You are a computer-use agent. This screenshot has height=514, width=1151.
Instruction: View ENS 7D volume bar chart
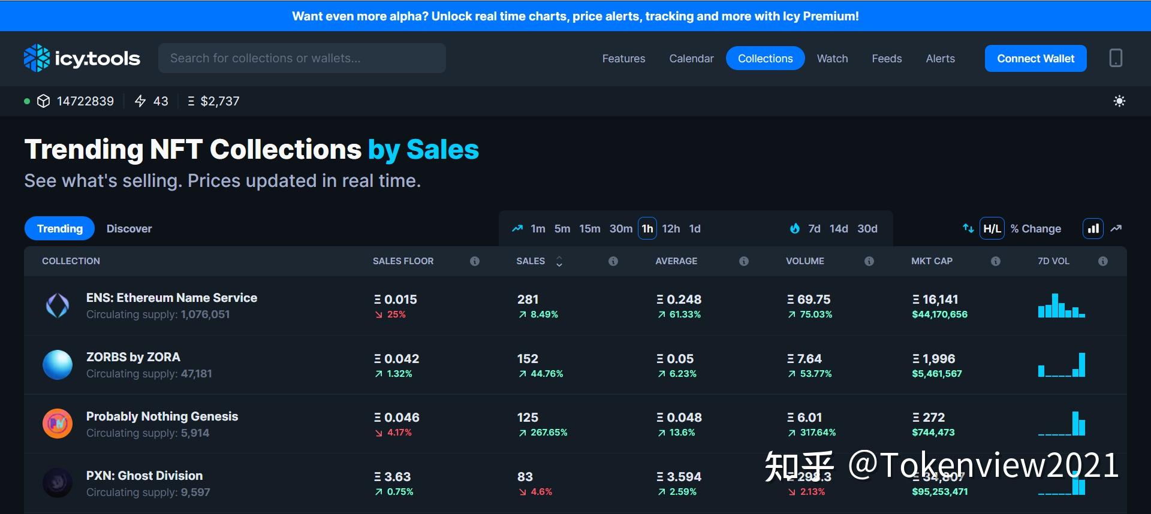pyautogui.click(x=1062, y=306)
